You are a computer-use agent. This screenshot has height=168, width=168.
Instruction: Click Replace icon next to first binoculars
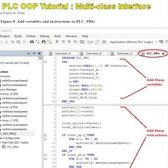(38, 42)
